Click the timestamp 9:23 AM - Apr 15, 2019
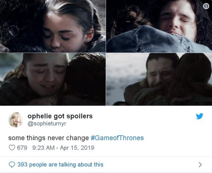 point(63,148)
